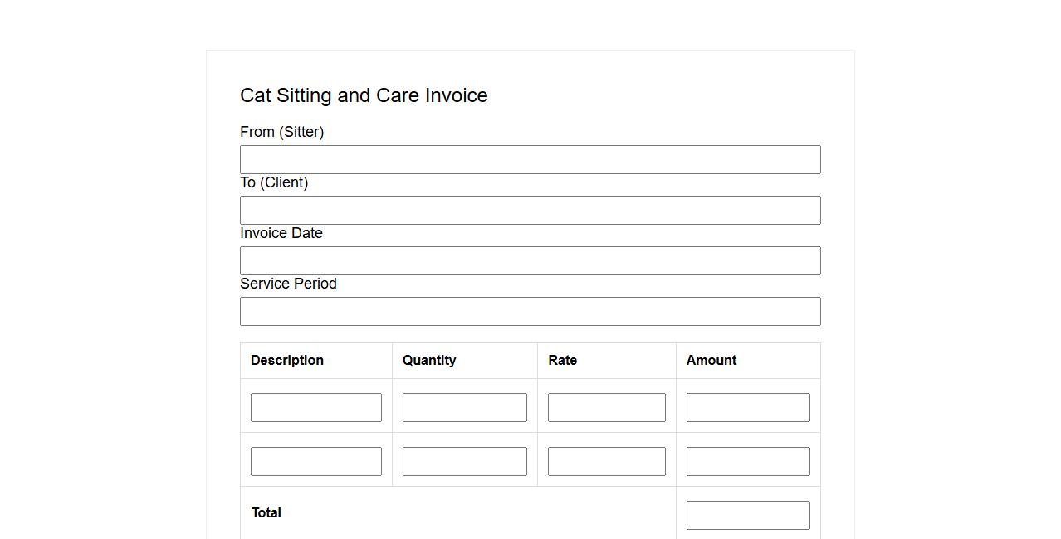Click the Total amount input box

tap(747, 516)
